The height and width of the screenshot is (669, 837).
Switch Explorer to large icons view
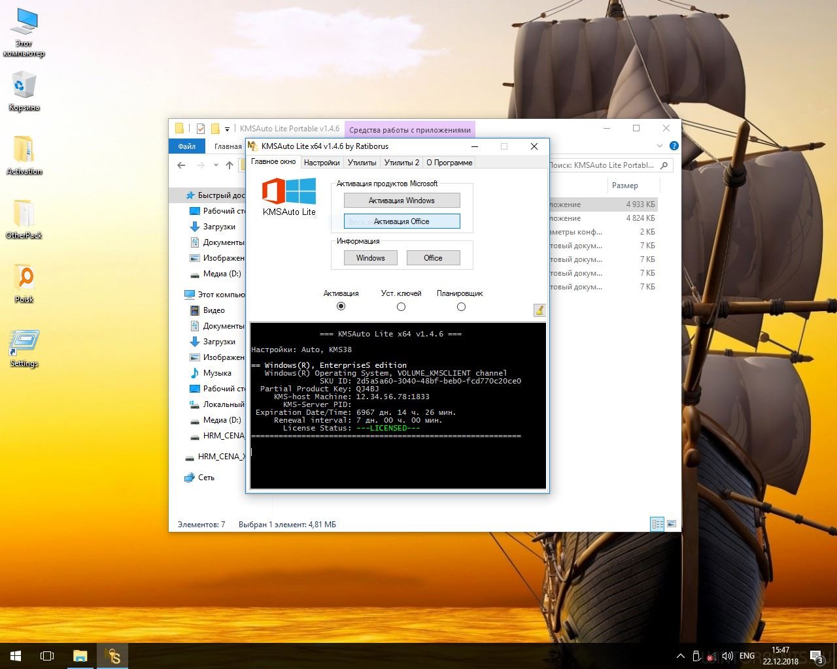click(x=672, y=524)
